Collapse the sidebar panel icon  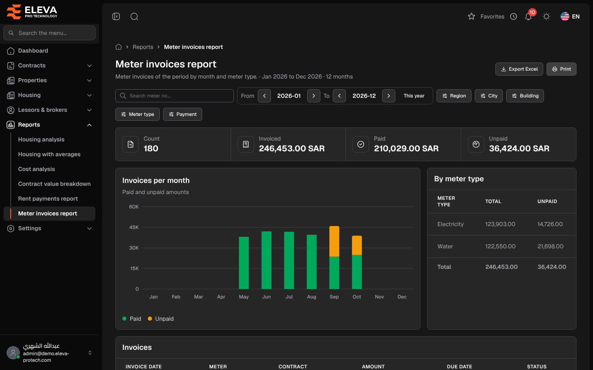tap(116, 16)
